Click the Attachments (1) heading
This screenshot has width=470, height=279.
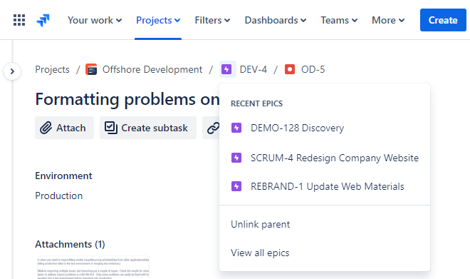[x=70, y=244]
